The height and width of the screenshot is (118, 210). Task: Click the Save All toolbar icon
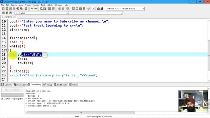click(x=14, y=9)
